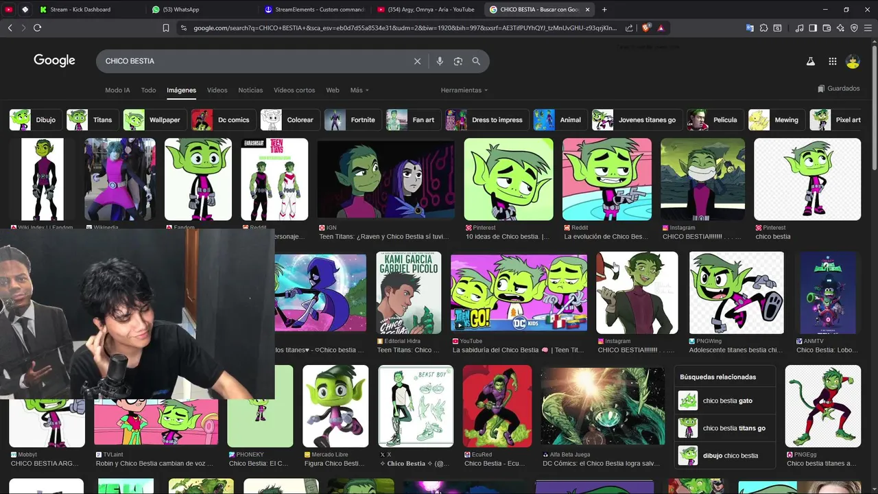
Task: Open Kami Garcia Gabriel Picolo book cover
Action: point(409,293)
